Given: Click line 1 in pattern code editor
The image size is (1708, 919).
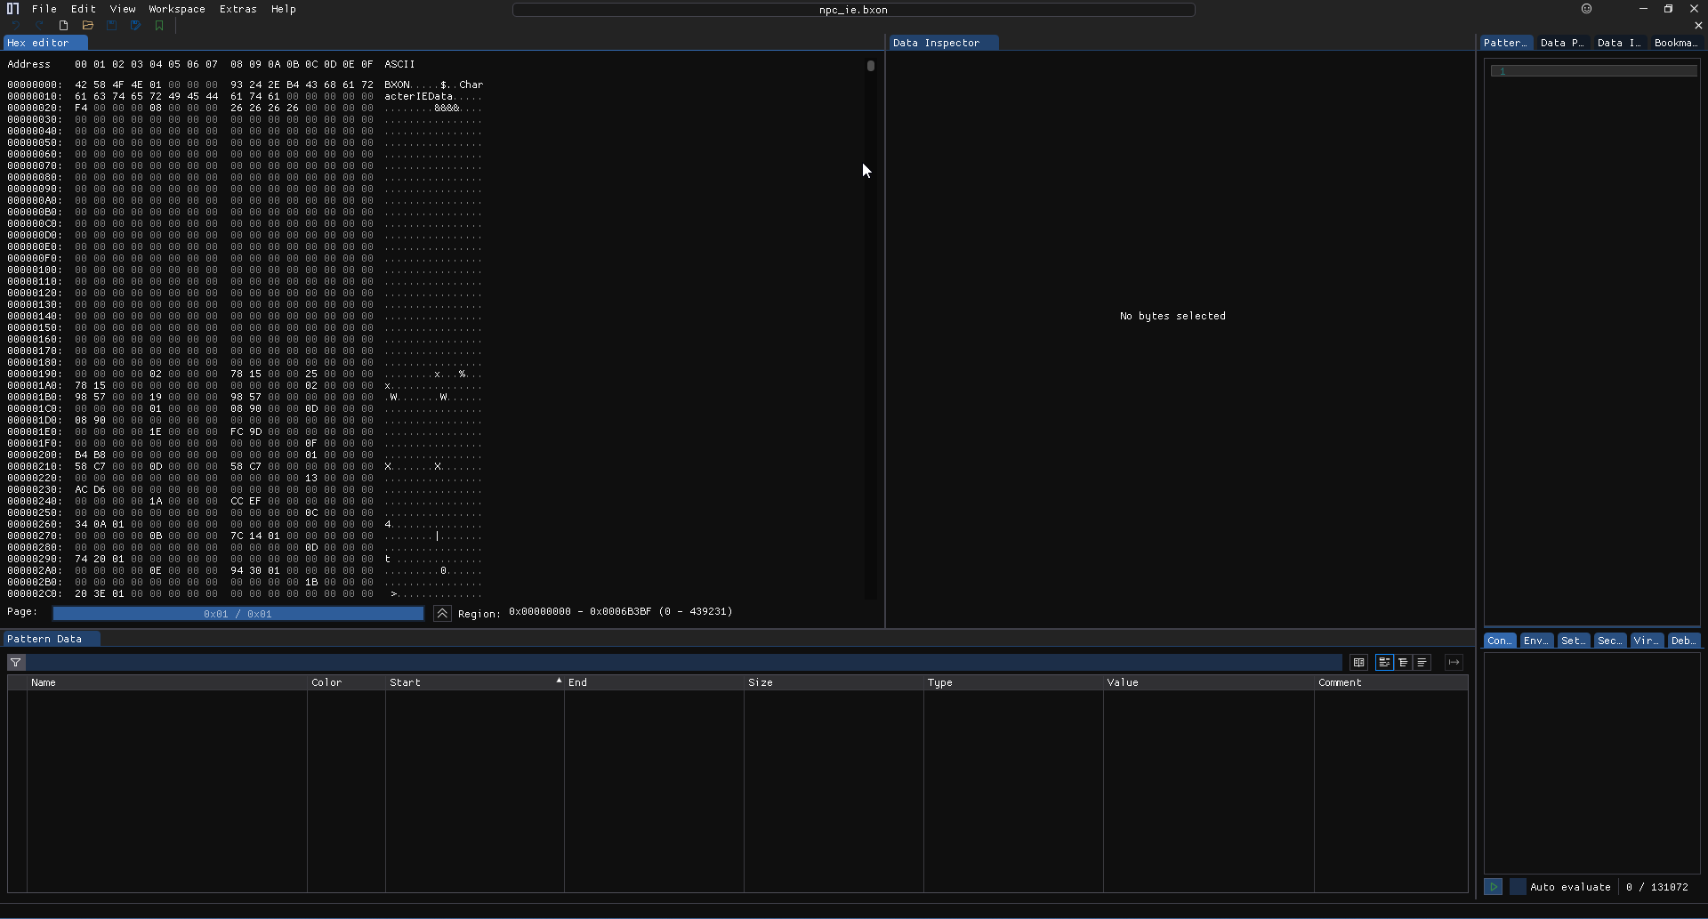Looking at the screenshot, I should coord(1594,71).
